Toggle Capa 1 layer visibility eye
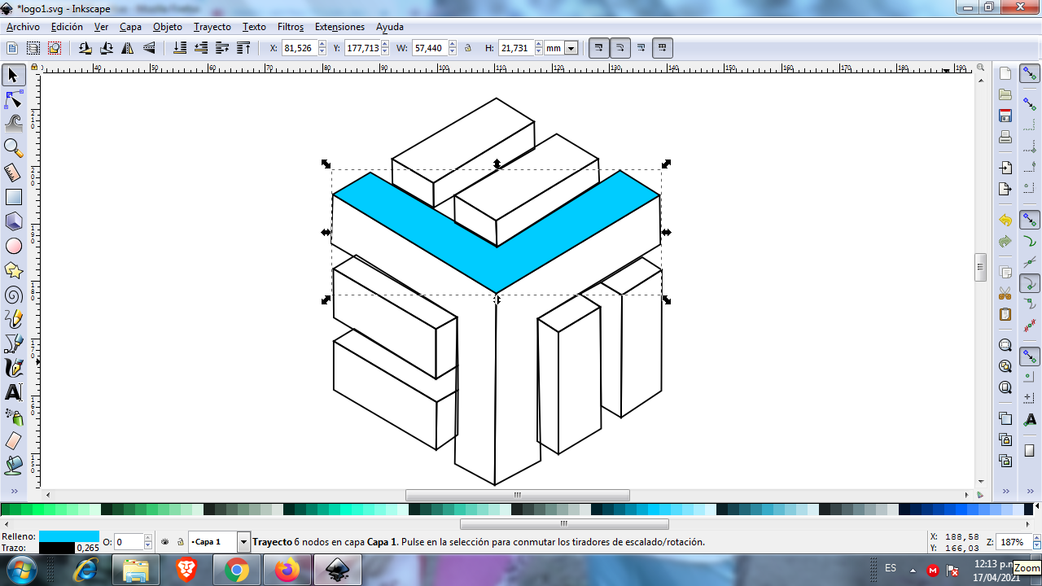The image size is (1042, 586). pyautogui.click(x=165, y=541)
